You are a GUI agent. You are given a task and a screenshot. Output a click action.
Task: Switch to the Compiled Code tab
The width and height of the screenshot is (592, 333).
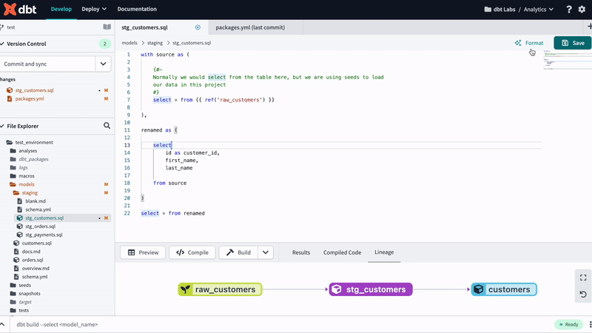[x=342, y=252]
